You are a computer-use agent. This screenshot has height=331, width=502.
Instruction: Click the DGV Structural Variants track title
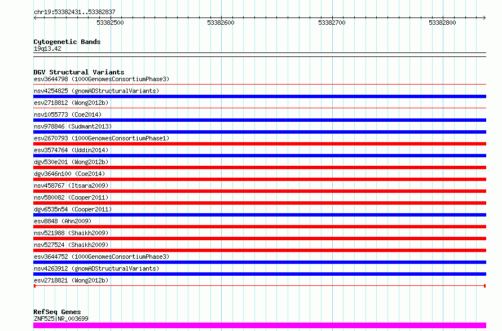(x=79, y=72)
